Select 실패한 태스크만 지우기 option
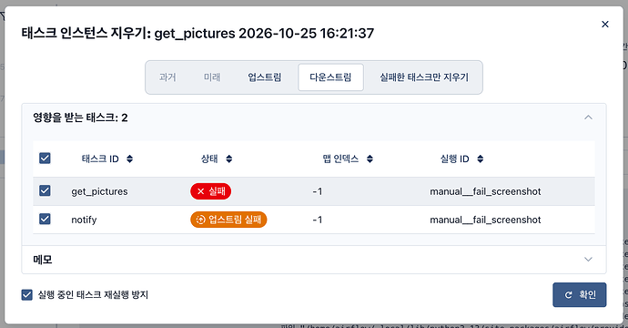The width and height of the screenshot is (628, 328). [424, 77]
